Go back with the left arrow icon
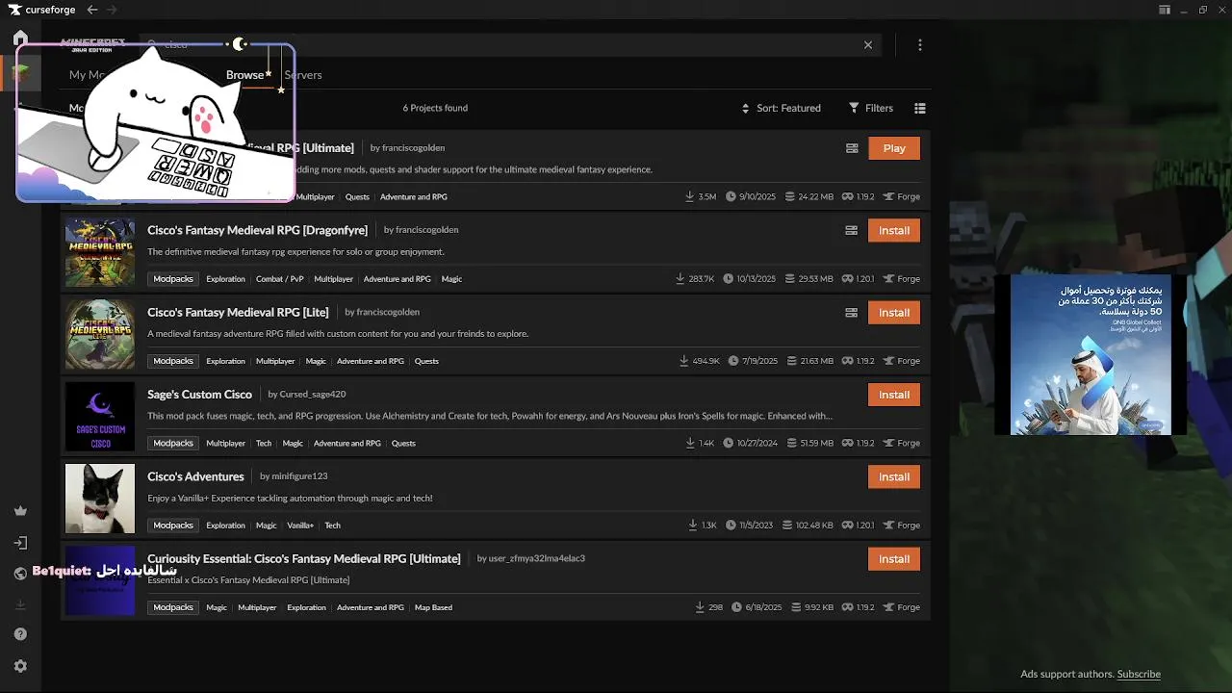This screenshot has width=1232, height=693. 92,10
